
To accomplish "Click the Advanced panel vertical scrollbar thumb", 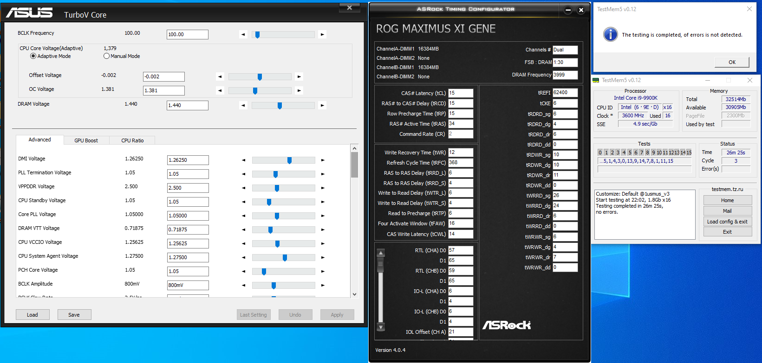I will click(355, 165).
